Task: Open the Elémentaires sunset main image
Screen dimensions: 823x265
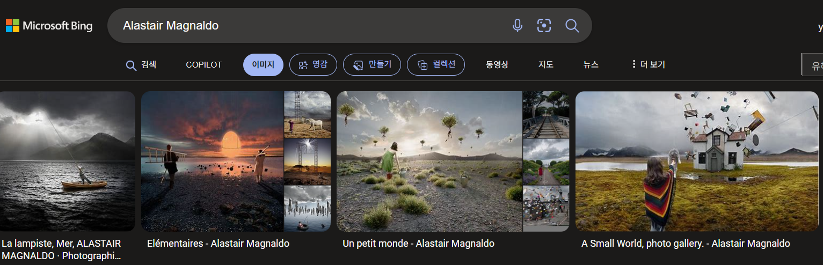Action: point(212,161)
